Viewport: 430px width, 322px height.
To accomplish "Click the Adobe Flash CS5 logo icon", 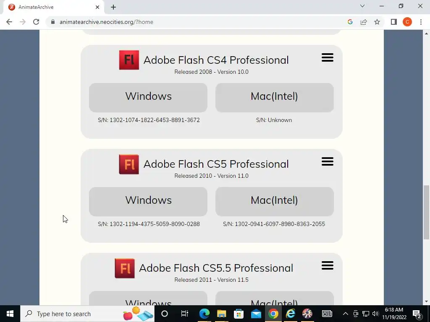I will tap(129, 164).
